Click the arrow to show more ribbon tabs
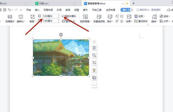Image resolution: width=173 pixels, height=112 pixels. pos(132,10)
